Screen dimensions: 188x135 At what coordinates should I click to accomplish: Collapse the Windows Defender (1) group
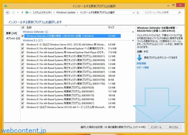133,32
